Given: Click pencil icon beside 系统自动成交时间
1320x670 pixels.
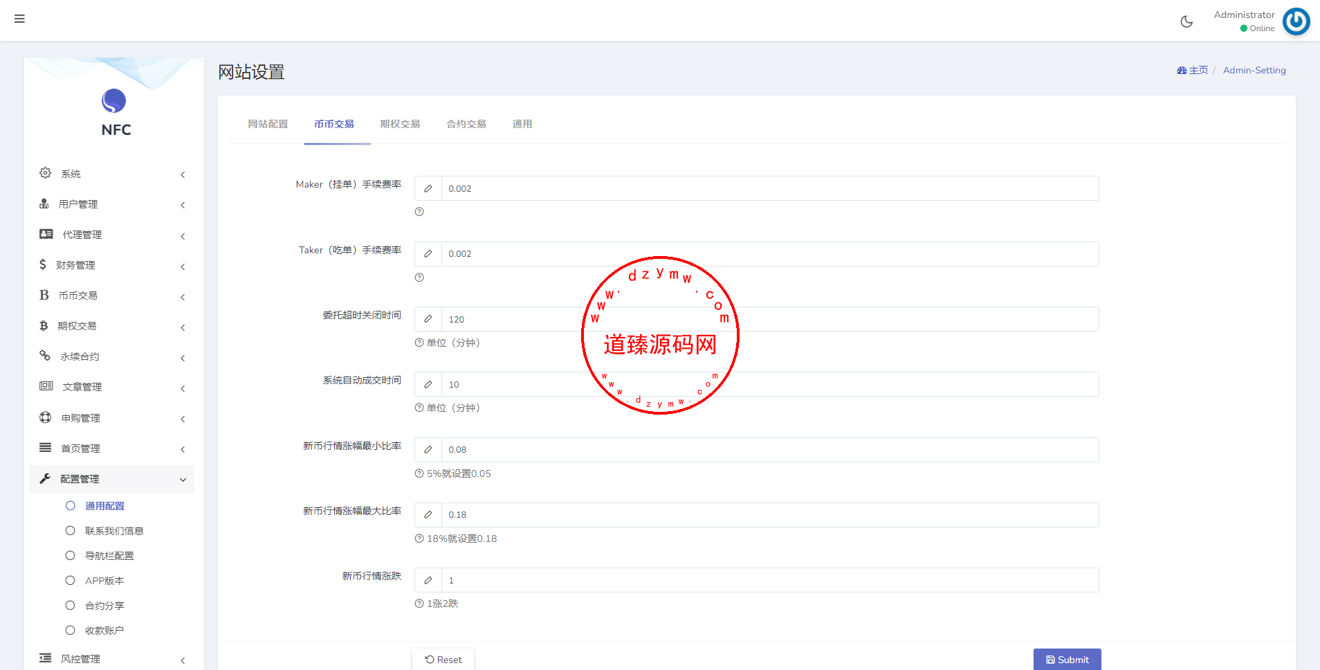Looking at the screenshot, I should coord(428,384).
